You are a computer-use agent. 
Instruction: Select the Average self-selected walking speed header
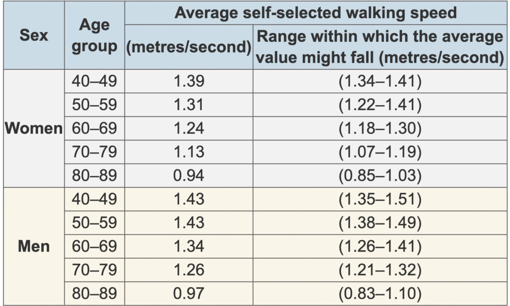(315, 13)
